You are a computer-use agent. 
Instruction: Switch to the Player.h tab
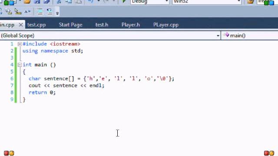131,25
